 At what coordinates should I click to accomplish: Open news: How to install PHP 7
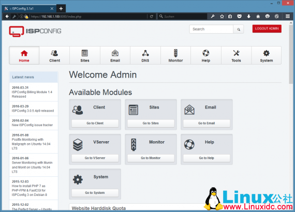tap(30, 190)
